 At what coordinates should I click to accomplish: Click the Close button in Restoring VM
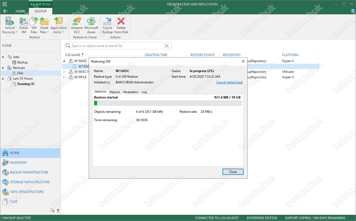(233, 172)
